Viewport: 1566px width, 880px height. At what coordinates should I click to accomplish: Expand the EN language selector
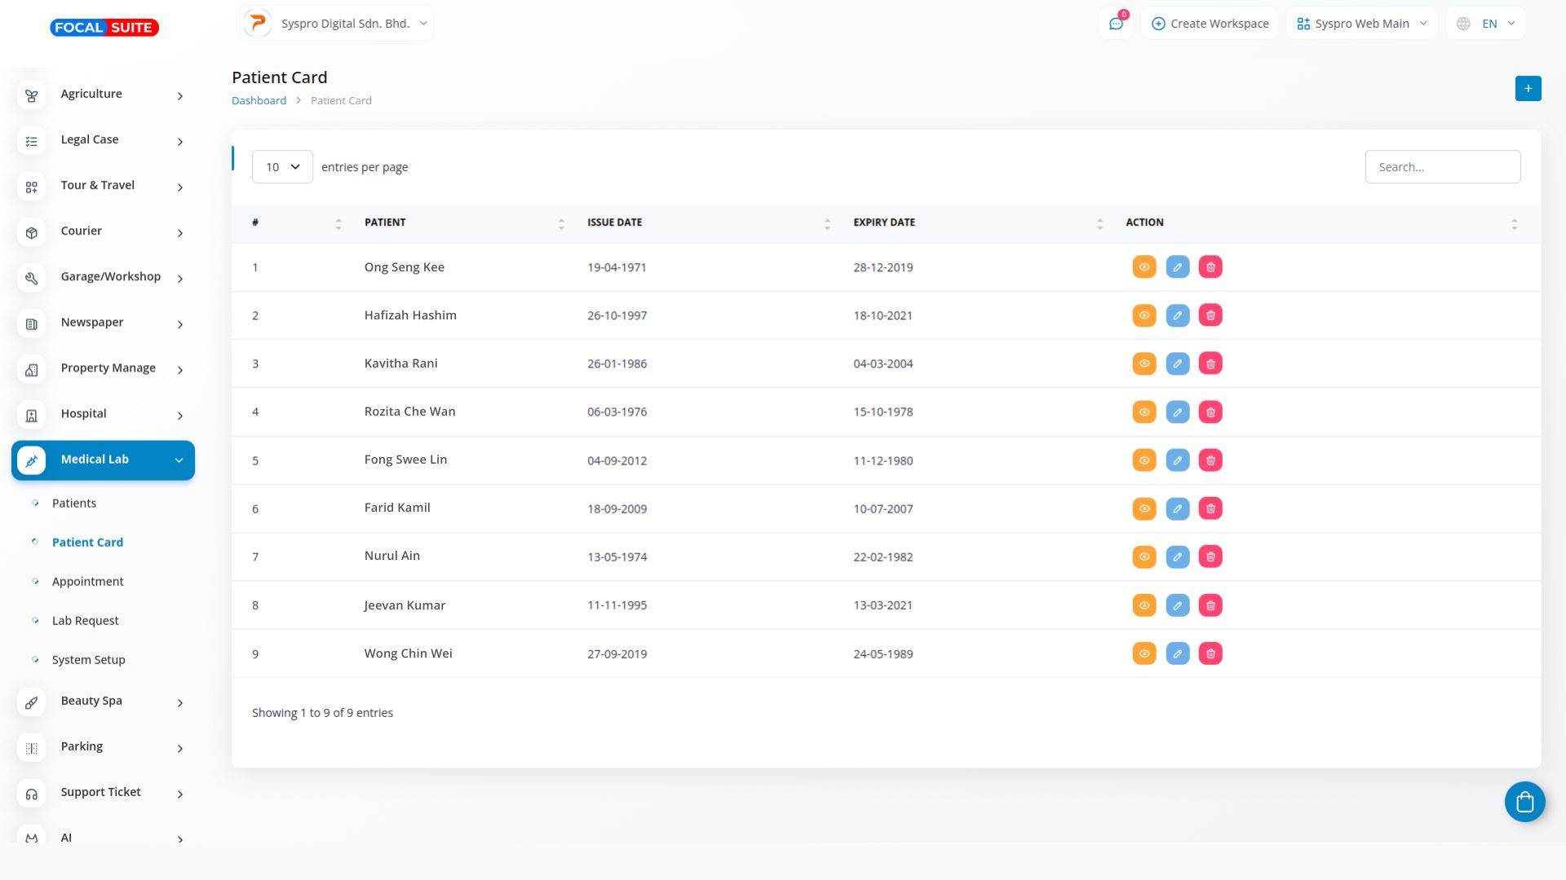click(x=1486, y=24)
